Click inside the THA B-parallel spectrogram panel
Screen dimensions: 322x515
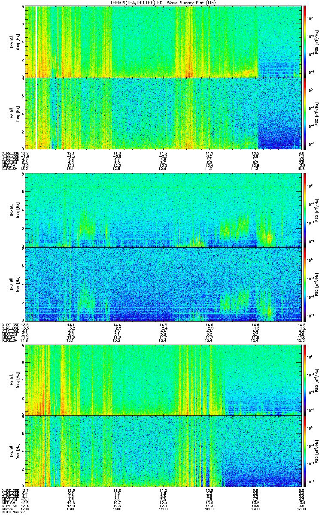pyautogui.click(x=163, y=113)
